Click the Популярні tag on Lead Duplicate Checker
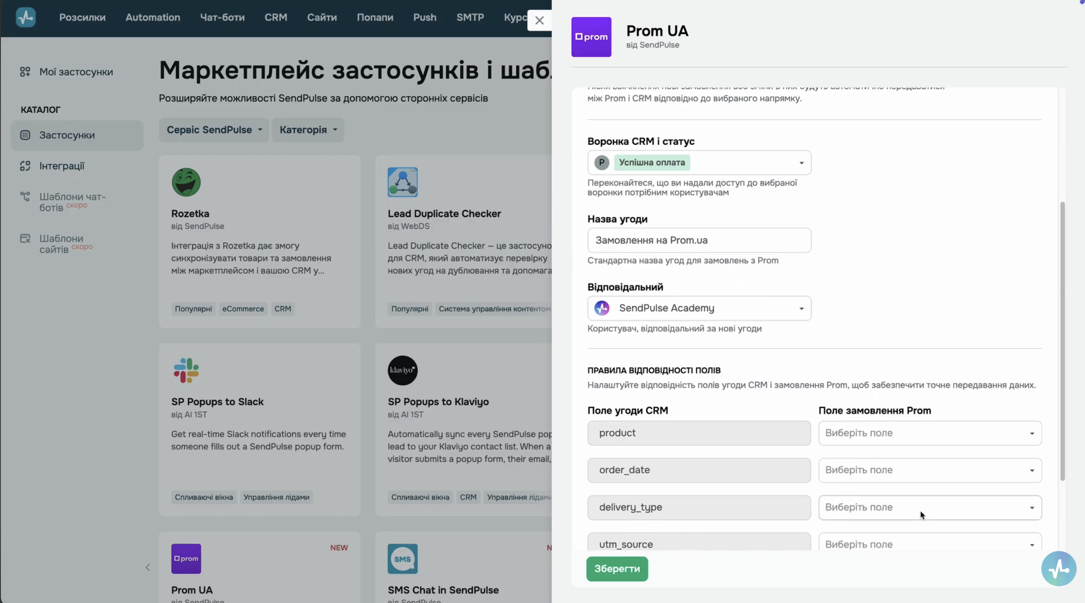 409,309
